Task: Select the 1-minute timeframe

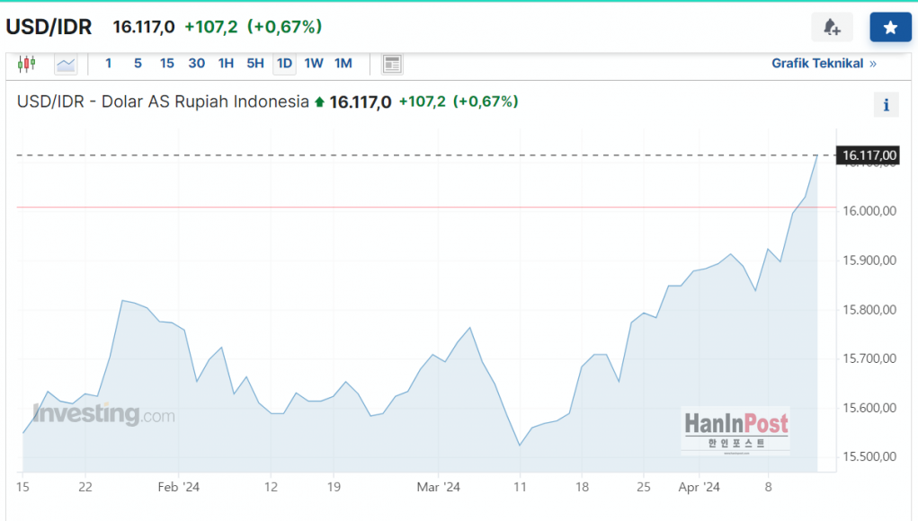Action: point(109,64)
